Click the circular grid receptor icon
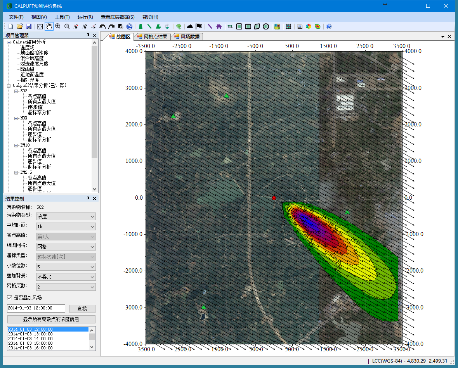The width and height of the screenshot is (458, 368). point(266,26)
